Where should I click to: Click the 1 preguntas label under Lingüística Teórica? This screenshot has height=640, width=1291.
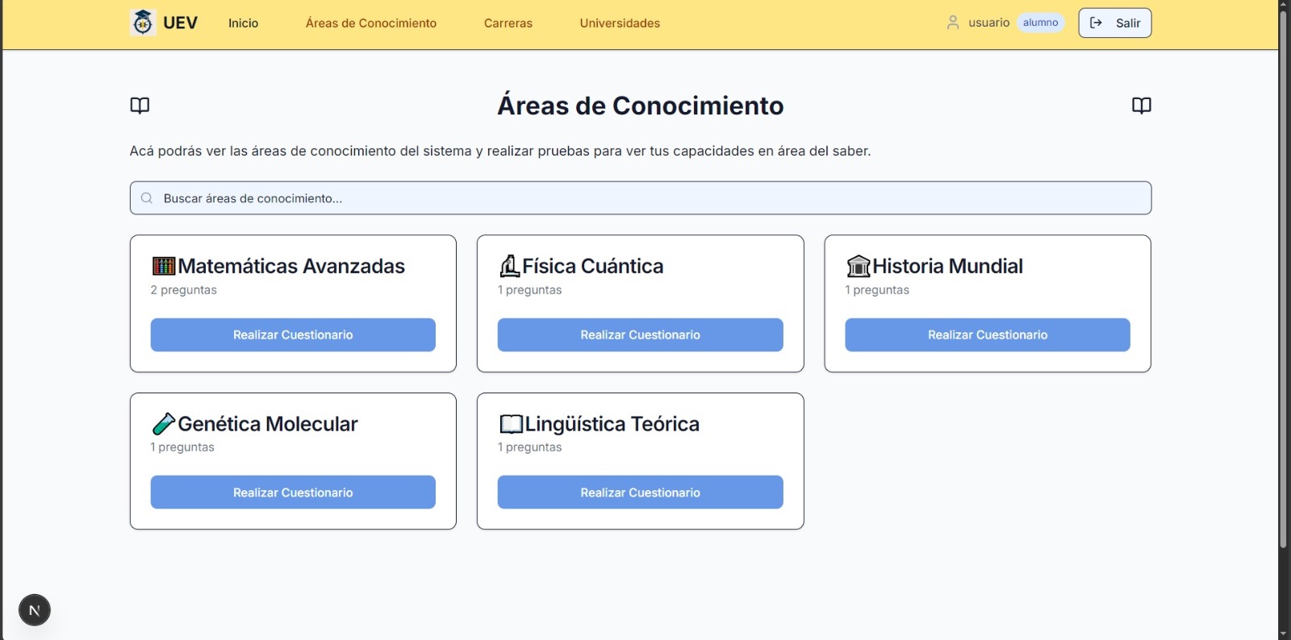pos(529,447)
